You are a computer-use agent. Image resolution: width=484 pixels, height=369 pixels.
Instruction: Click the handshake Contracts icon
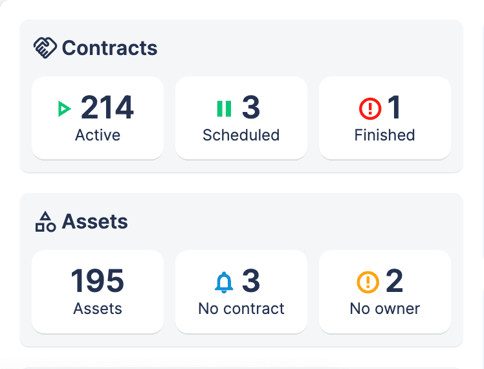click(x=45, y=48)
